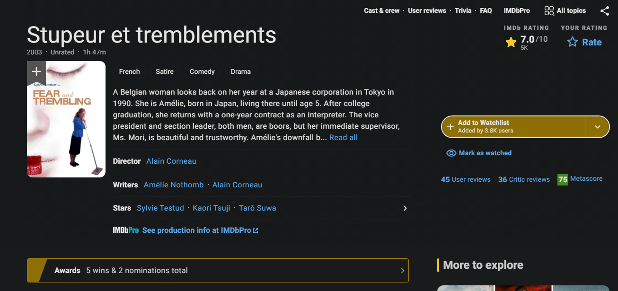Click the Awards label
This screenshot has height=291, width=618.
coord(67,271)
